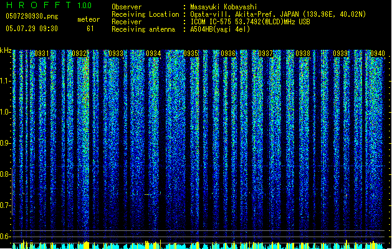Click the A504HB(yagi 4el) antenna text
392x249 pixels.
click(x=220, y=29)
